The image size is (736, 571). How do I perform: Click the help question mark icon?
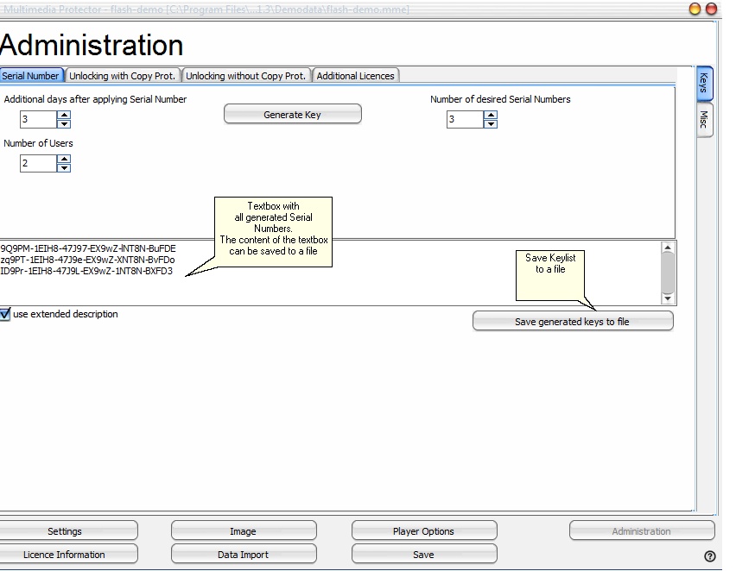[x=710, y=556]
